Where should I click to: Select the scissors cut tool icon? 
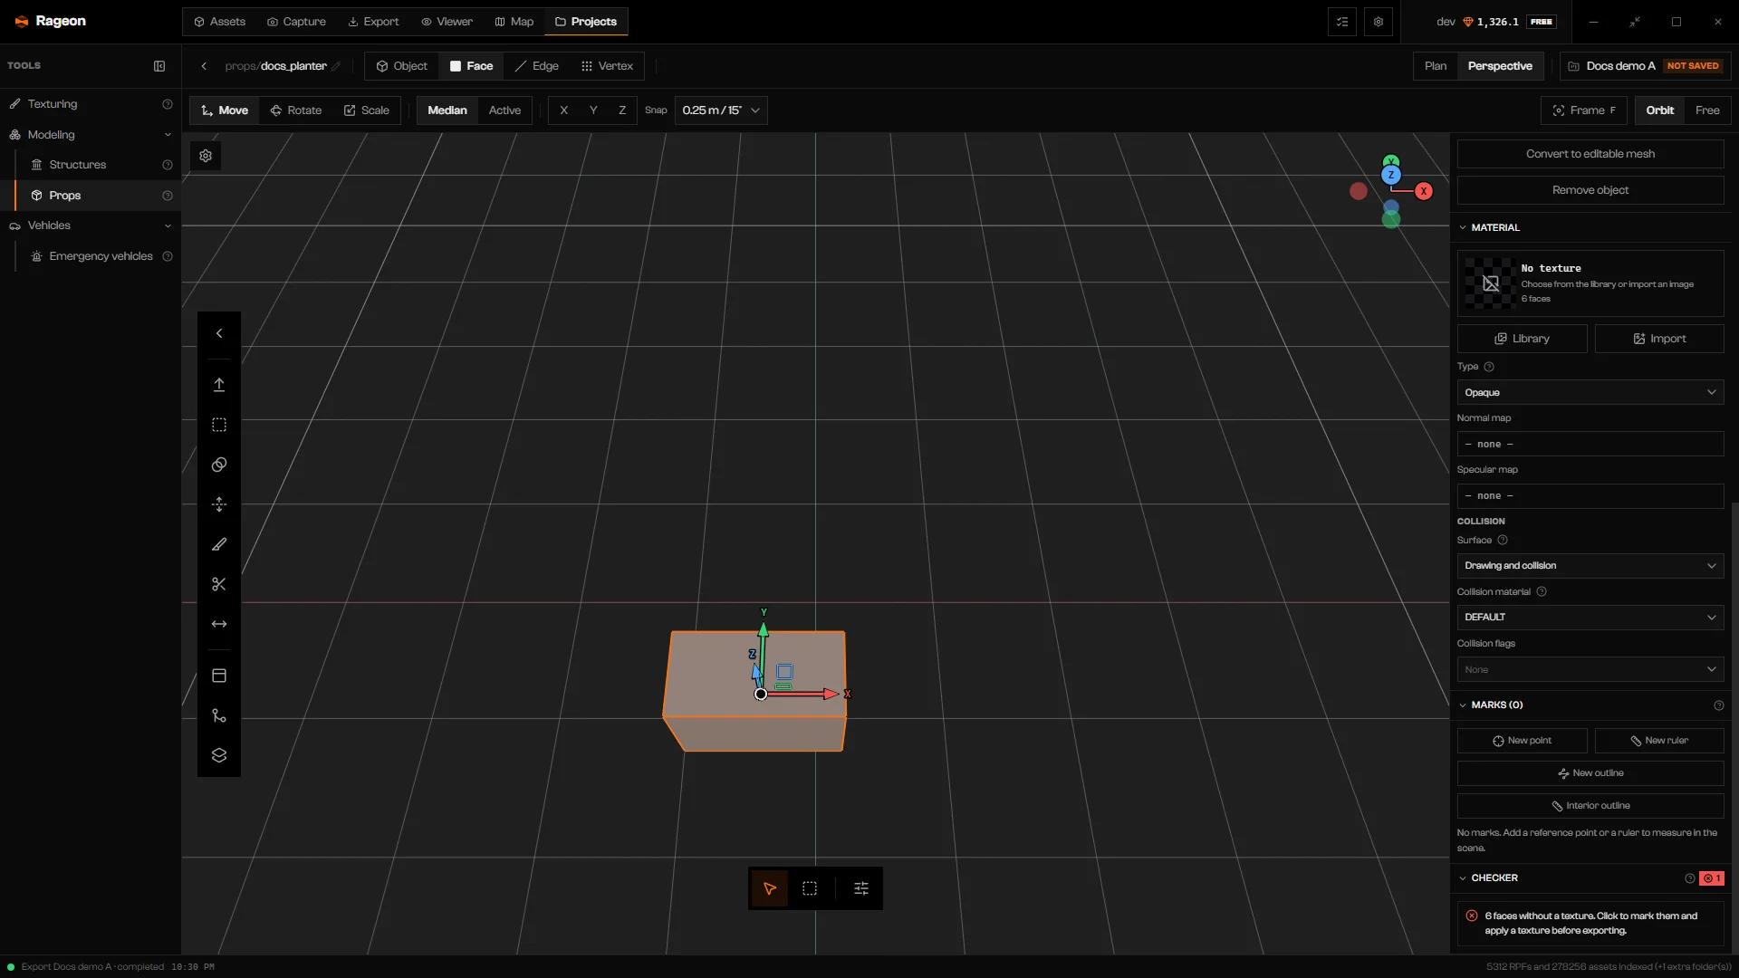click(x=219, y=585)
